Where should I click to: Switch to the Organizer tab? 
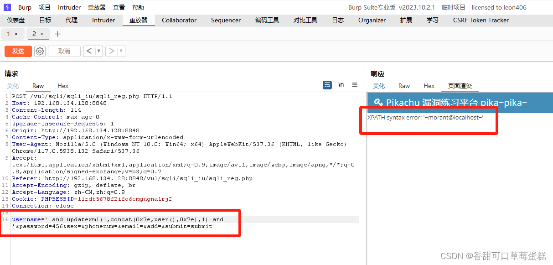point(372,20)
